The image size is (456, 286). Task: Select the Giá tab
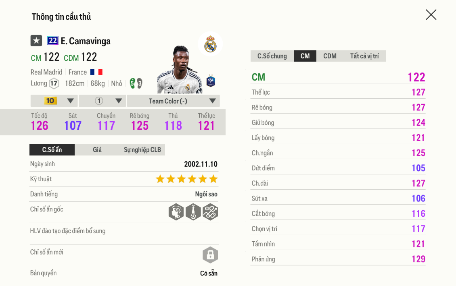tap(97, 149)
